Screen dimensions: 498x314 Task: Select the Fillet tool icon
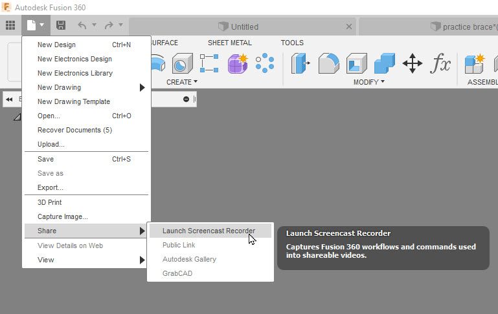coord(329,63)
